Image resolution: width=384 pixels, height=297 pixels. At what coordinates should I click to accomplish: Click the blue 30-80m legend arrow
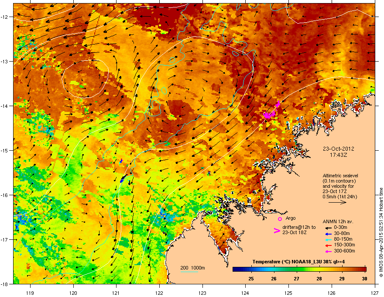click(x=329, y=234)
